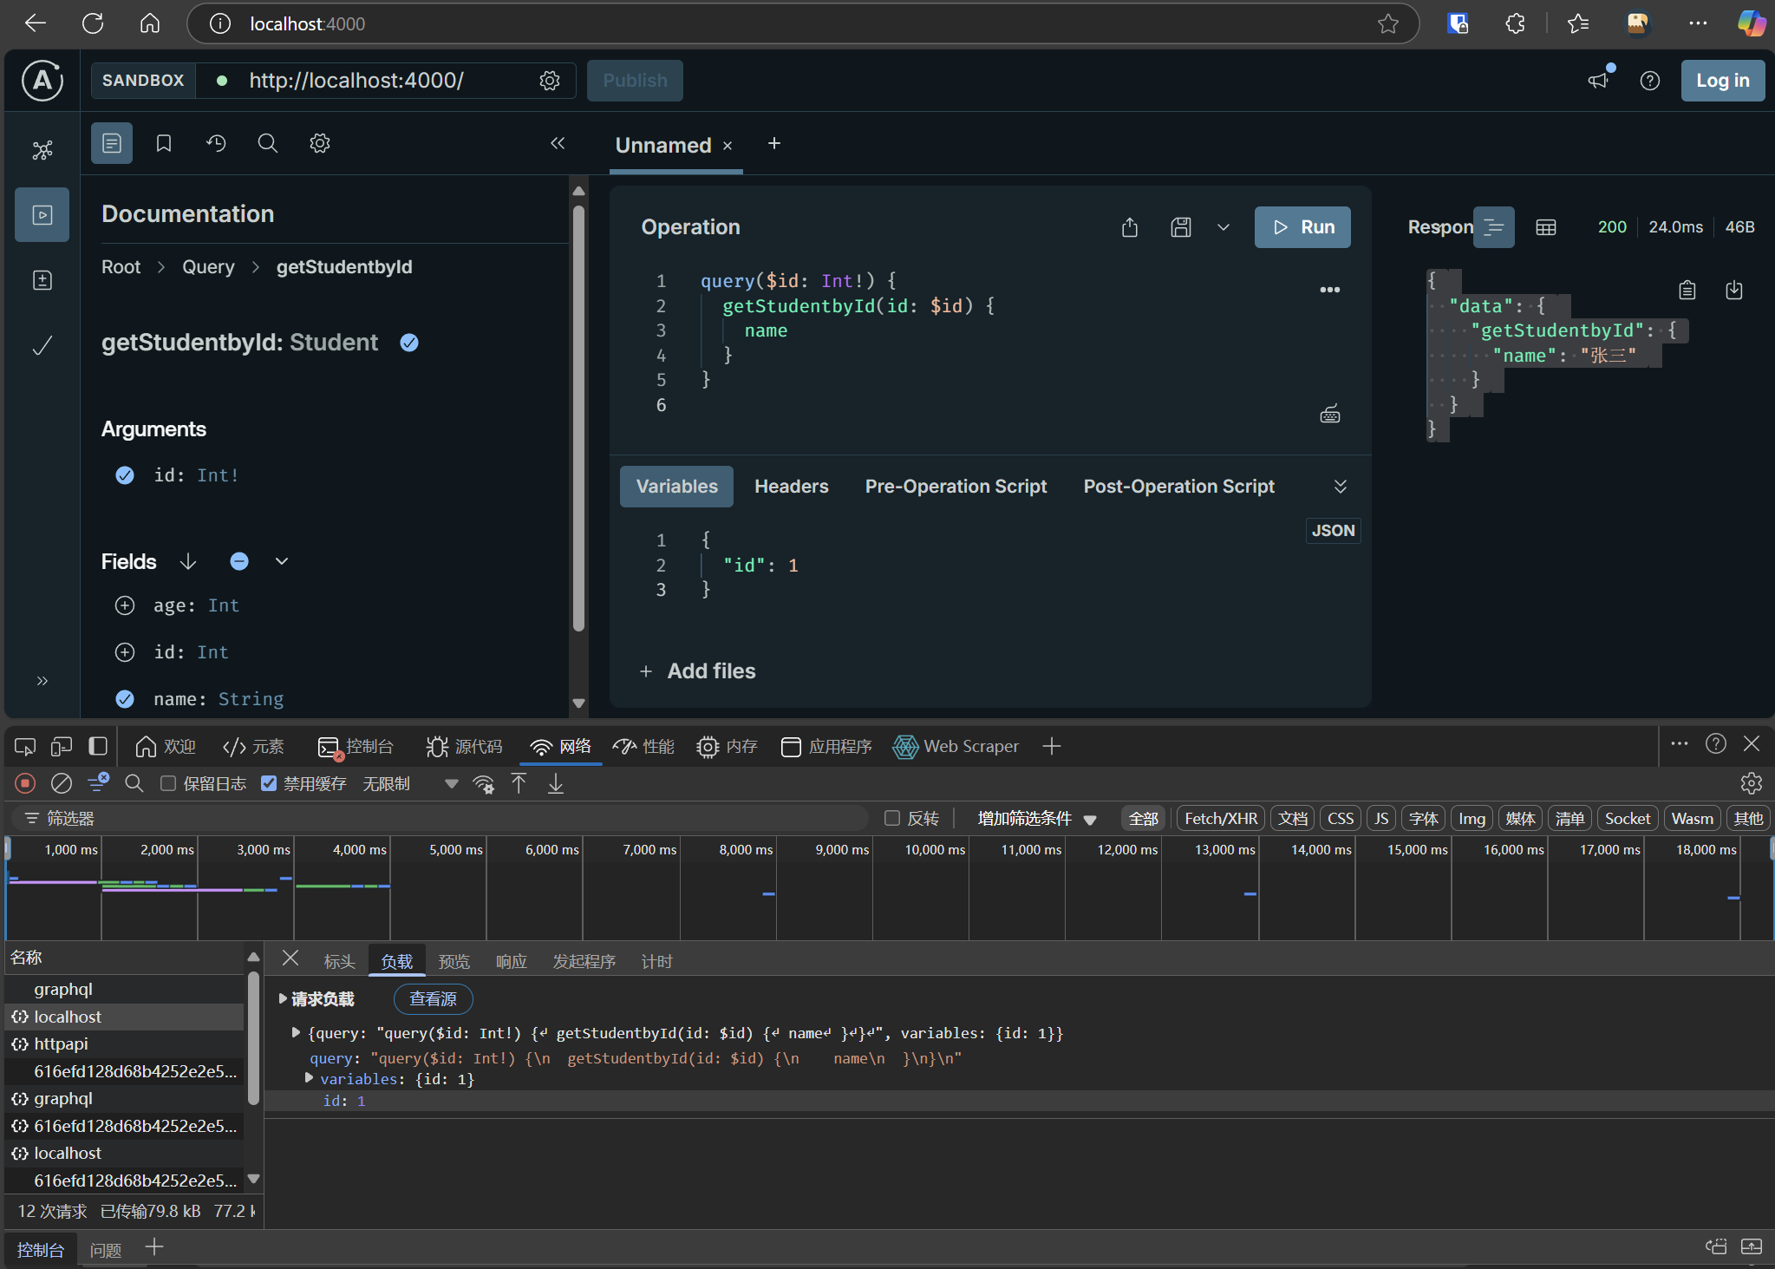Click the bookmark operation collections icon
This screenshot has width=1775, height=1269.
point(164,143)
